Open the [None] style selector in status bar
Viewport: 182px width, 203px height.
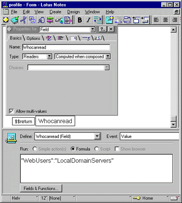(x=62, y=198)
